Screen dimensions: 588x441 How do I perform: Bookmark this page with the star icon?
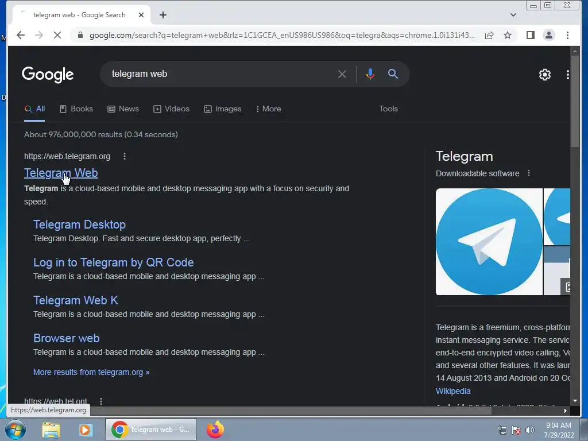[508, 35]
